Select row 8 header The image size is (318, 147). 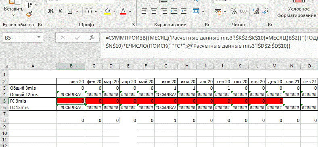pyautogui.click(x=4, y=120)
